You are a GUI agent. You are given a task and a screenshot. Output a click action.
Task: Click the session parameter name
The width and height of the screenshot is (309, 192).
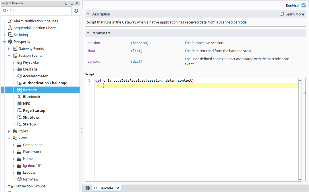point(94,43)
